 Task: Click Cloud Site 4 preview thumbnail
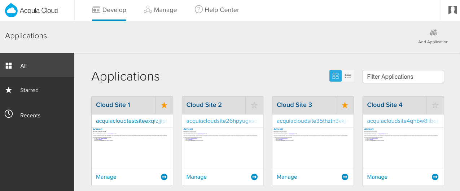coord(403,147)
